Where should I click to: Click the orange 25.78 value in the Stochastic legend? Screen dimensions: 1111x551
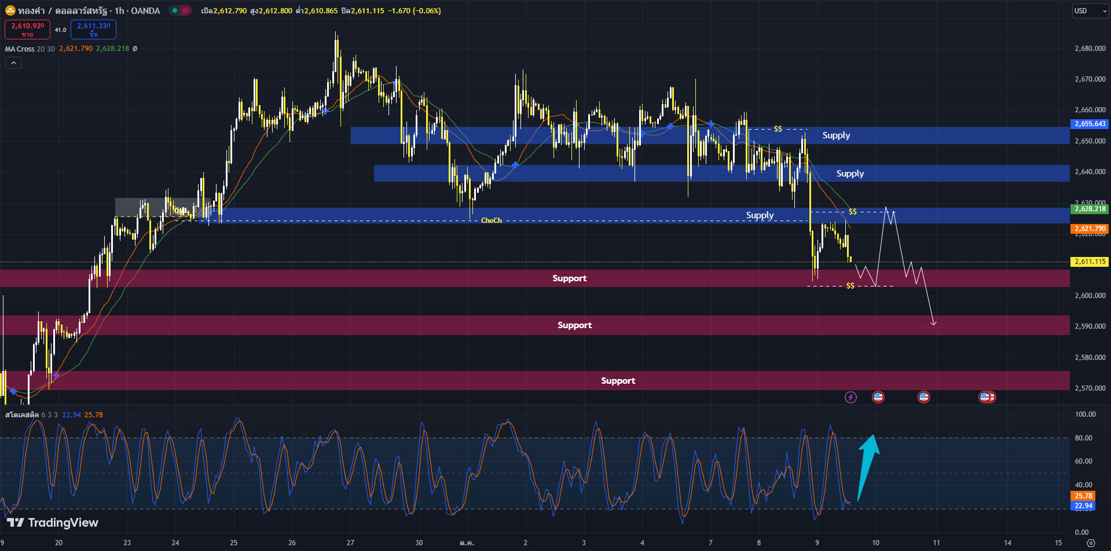[94, 414]
